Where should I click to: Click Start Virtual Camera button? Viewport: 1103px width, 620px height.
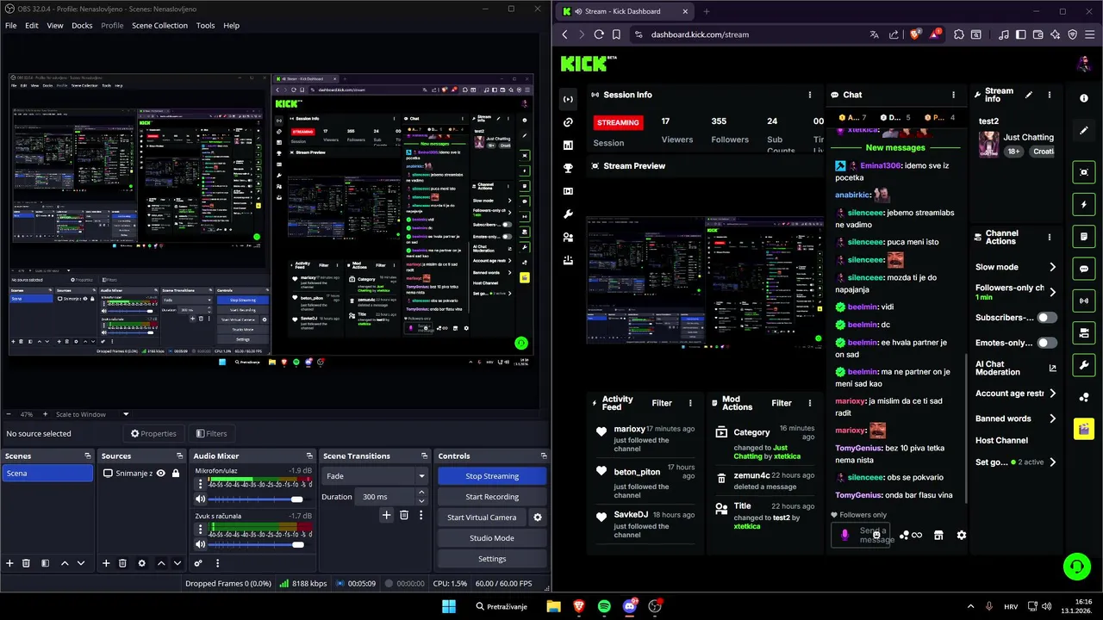(482, 518)
